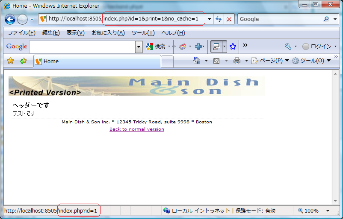
Task: Open the recent pages dropdown next to Forward
Action: [32, 20]
